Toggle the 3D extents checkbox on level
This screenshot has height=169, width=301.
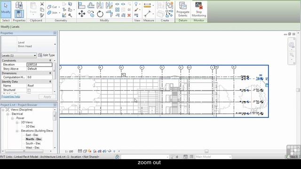pyautogui.click(x=267, y=78)
